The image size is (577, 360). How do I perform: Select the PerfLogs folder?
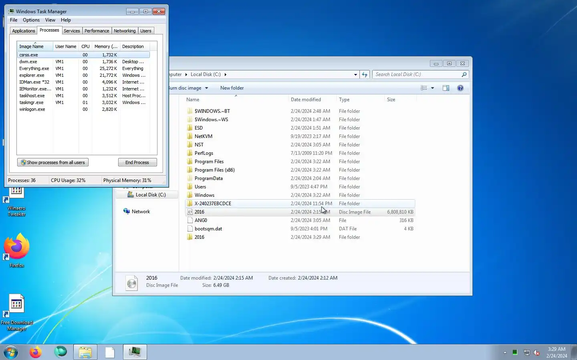(300, 153)
